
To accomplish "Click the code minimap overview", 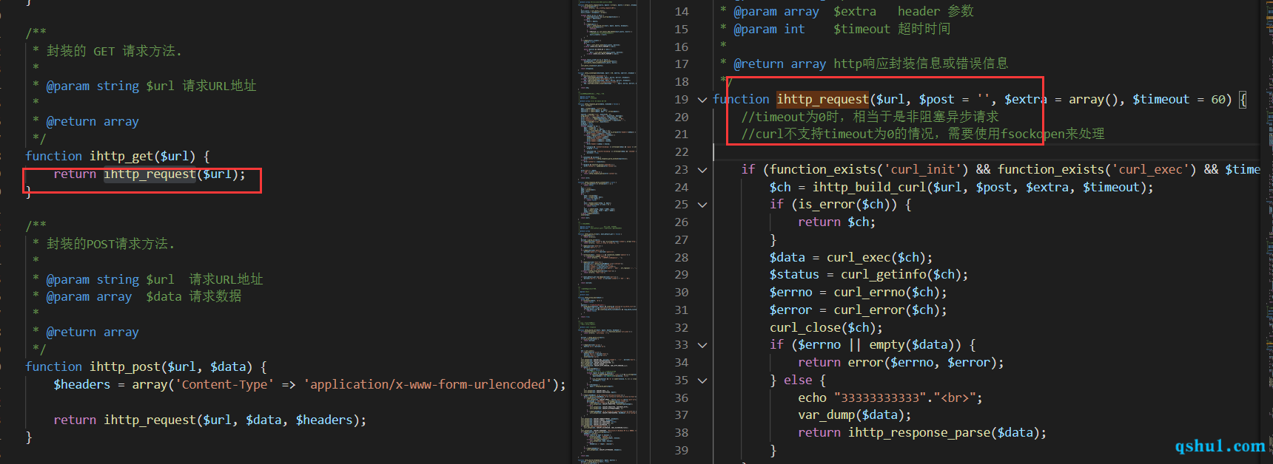I will pyautogui.click(x=607, y=232).
